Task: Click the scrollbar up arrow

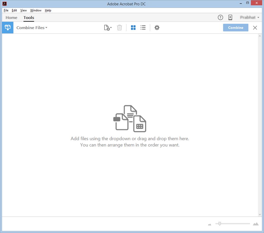Action: pos(260,36)
